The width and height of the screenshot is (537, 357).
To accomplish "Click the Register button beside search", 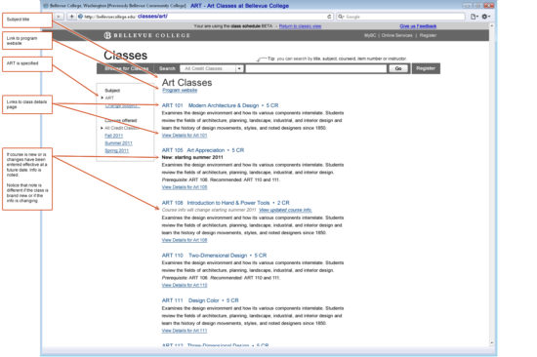I will pyautogui.click(x=426, y=68).
